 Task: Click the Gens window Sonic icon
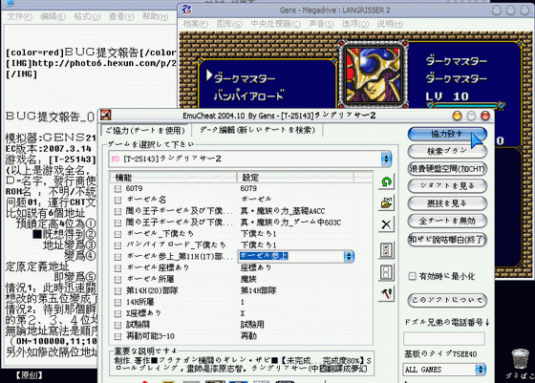pyautogui.click(x=186, y=10)
